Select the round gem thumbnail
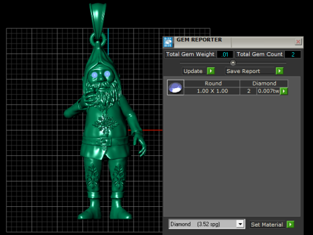This screenshot has height=235, width=313. 175,87
